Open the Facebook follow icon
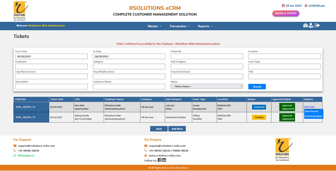The width and height of the screenshot is (336, 171). [160, 160]
